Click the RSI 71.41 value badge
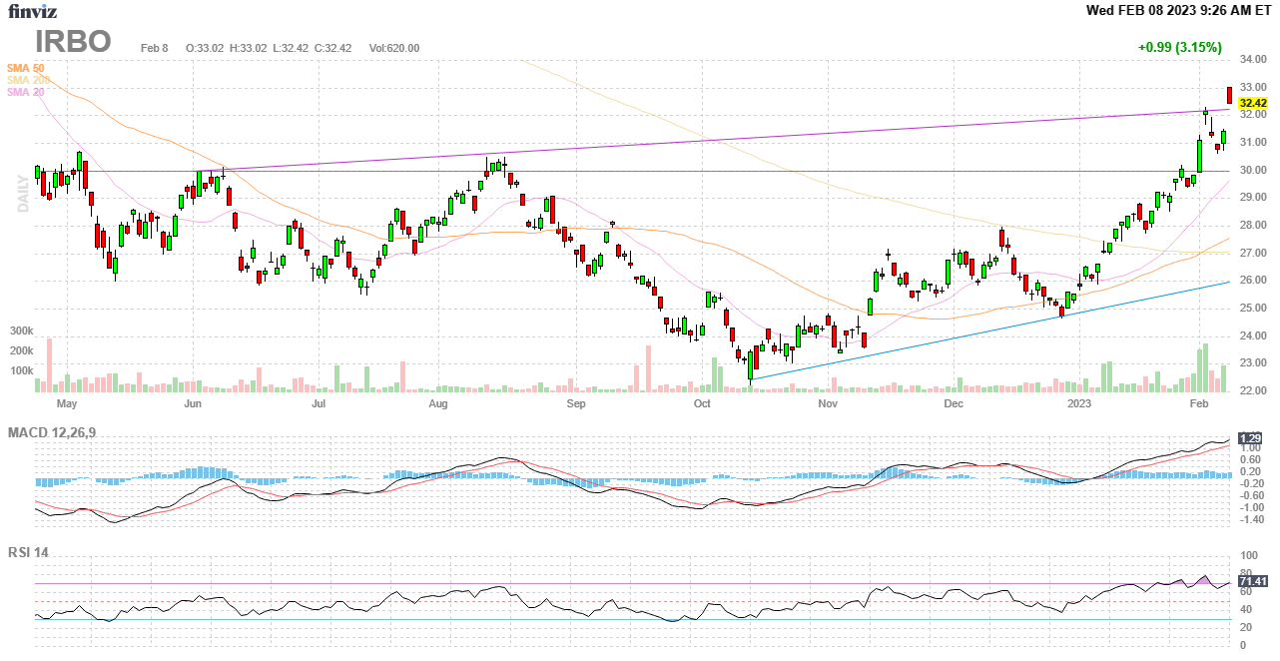 (1252, 581)
